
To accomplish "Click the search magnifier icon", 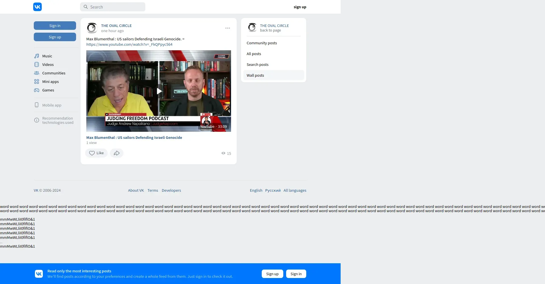I will click(85, 7).
